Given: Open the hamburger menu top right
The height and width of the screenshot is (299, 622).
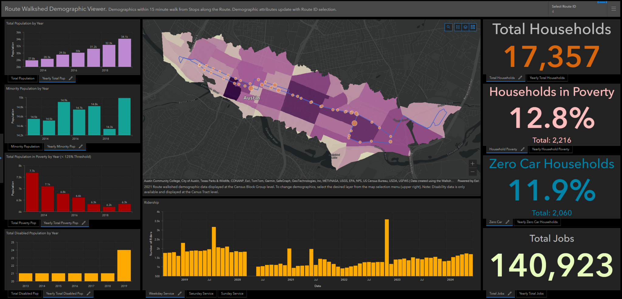Looking at the screenshot, I should pos(614,9).
